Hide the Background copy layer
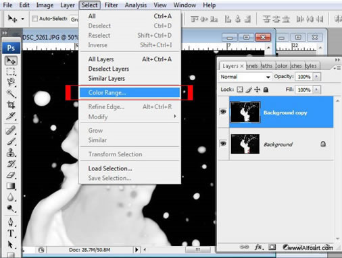 (223, 112)
